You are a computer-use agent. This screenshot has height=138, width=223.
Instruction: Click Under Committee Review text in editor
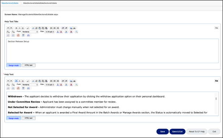(x=24, y=102)
